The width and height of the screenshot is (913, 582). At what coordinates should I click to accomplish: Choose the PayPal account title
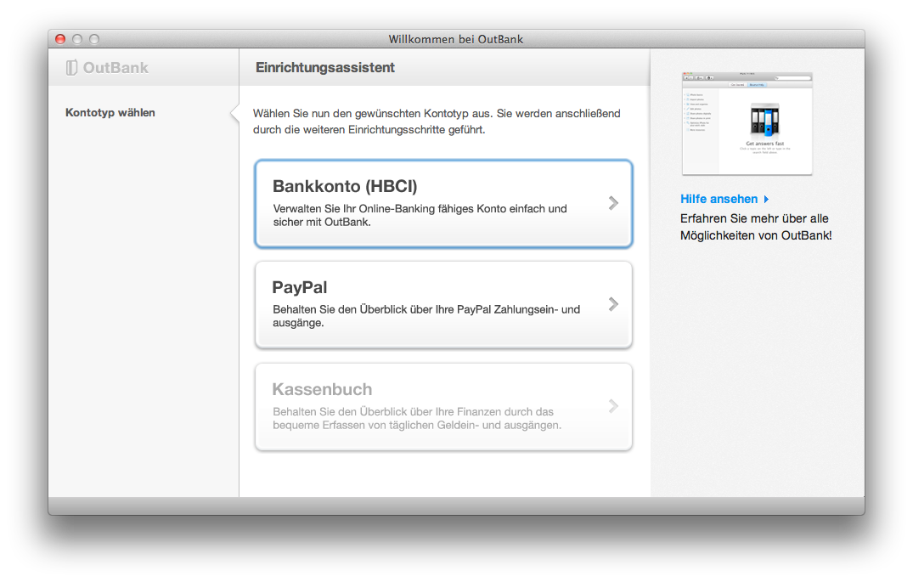pos(299,287)
